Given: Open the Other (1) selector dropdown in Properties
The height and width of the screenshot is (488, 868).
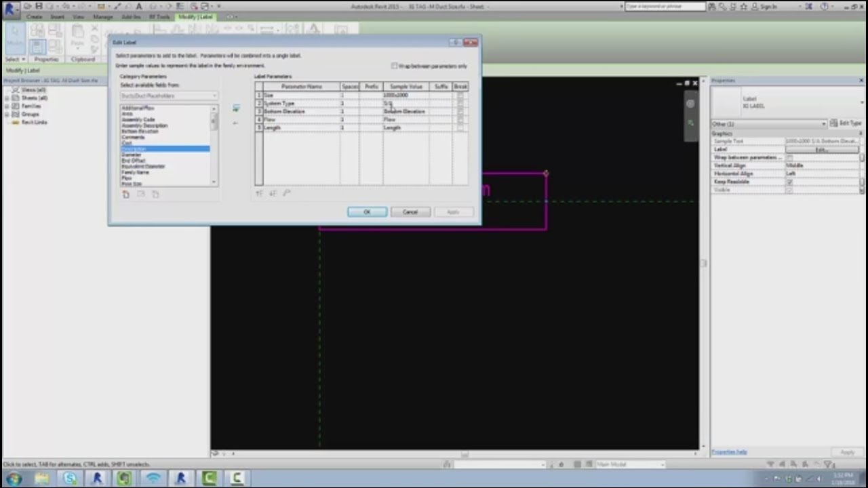Looking at the screenshot, I should (x=823, y=124).
